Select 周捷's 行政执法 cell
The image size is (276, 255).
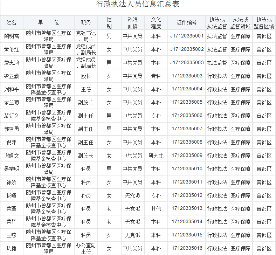(217, 248)
